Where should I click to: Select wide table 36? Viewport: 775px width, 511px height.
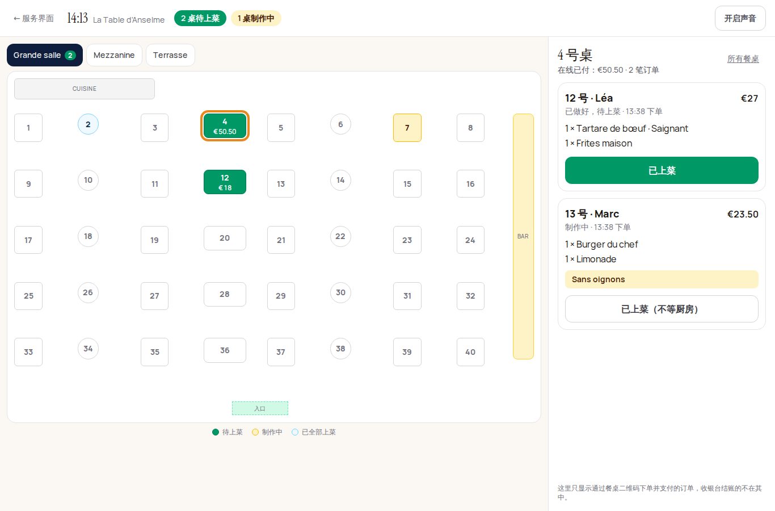[x=225, y=350]
